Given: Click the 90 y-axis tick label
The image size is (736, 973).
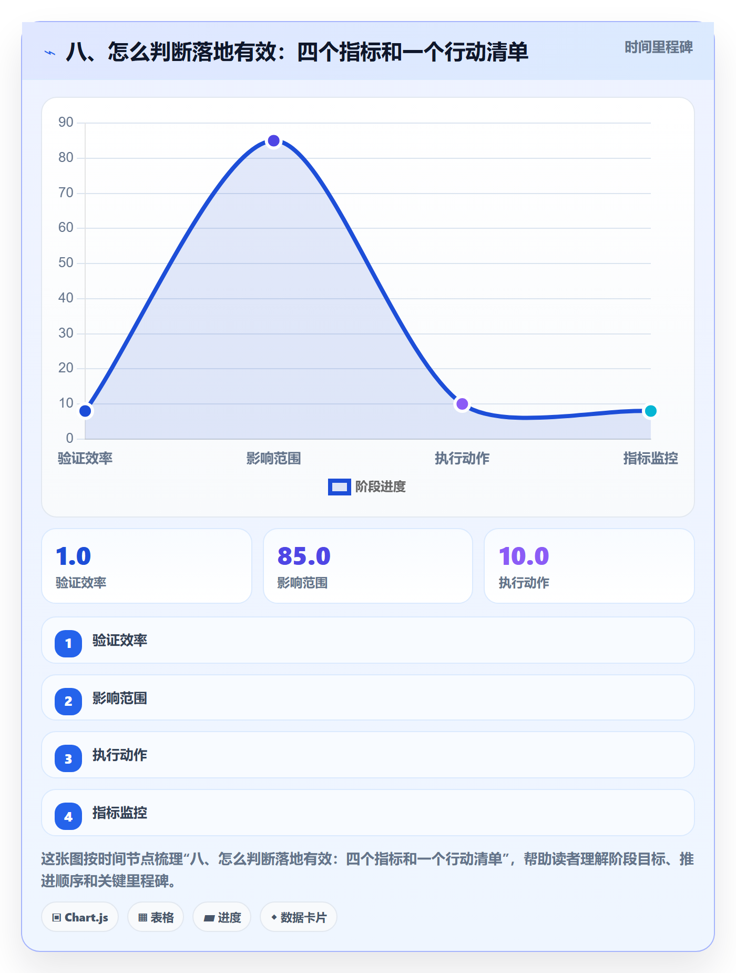Looking at the screenshot, I should pos(66,123).
